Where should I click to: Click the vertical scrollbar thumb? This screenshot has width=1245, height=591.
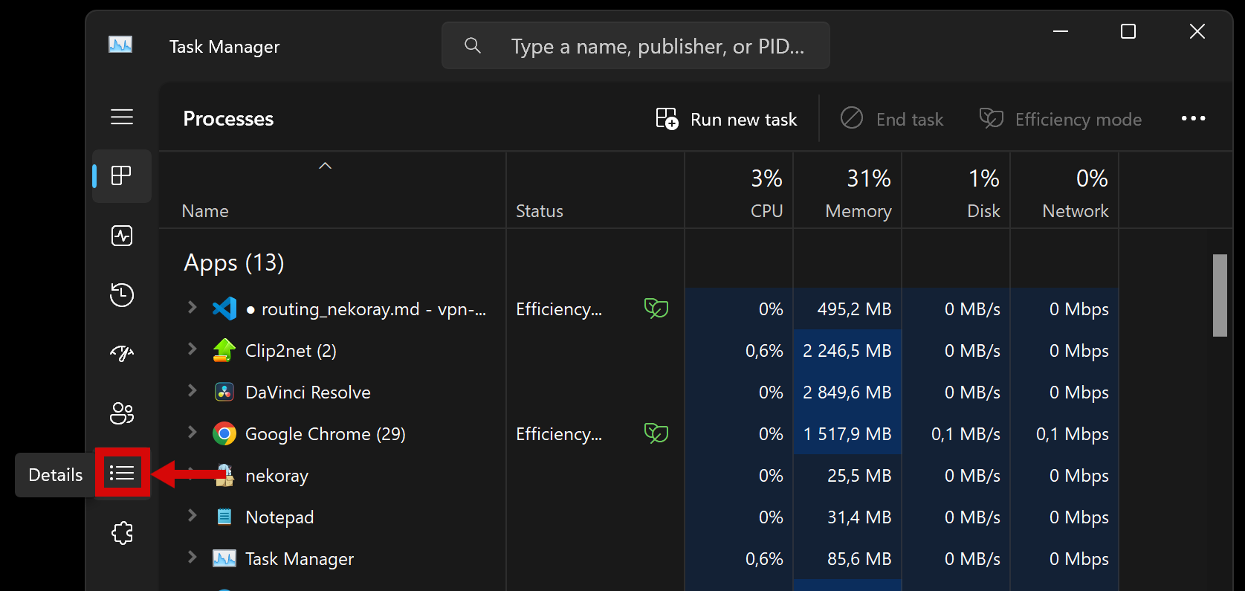pos(1220,295)
